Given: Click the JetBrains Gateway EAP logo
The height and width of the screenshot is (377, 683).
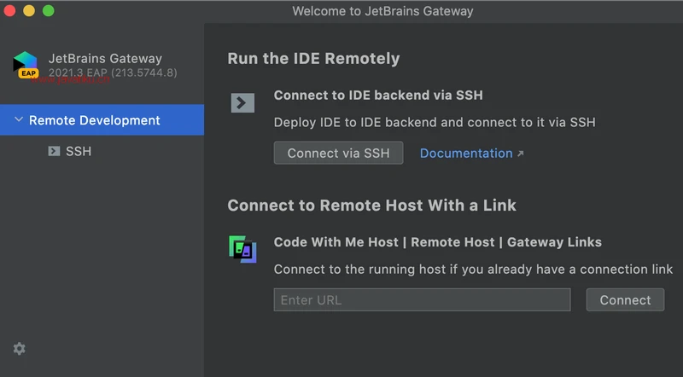Looking at the screenshot, I should point(26,65).
